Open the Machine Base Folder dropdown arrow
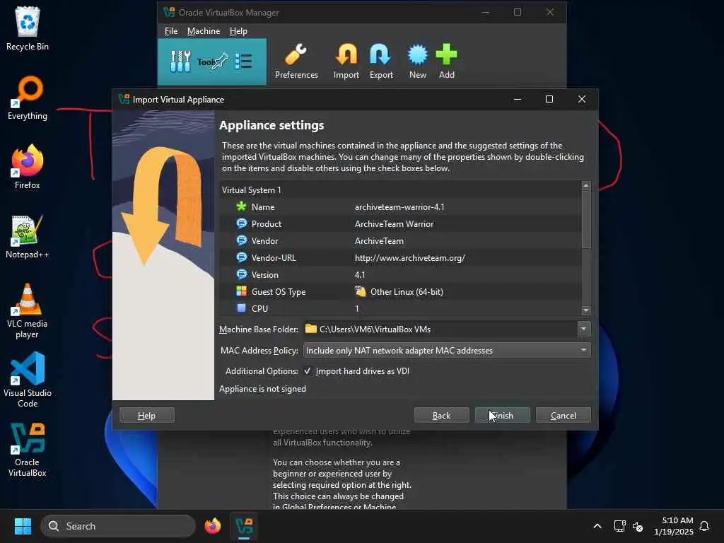This screenshot has height=543, width=724. click(583, 329)
